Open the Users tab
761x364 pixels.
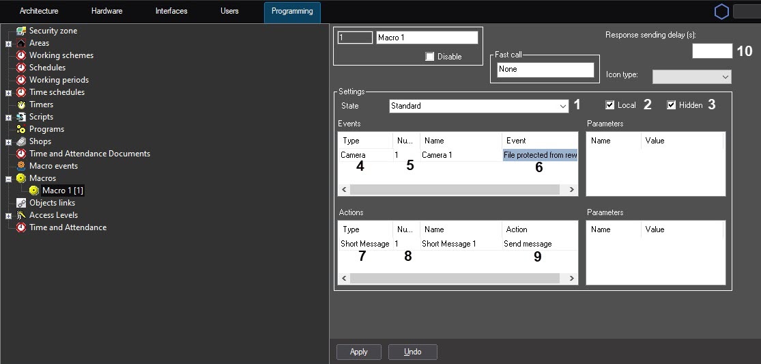click(x=229, y=11)
